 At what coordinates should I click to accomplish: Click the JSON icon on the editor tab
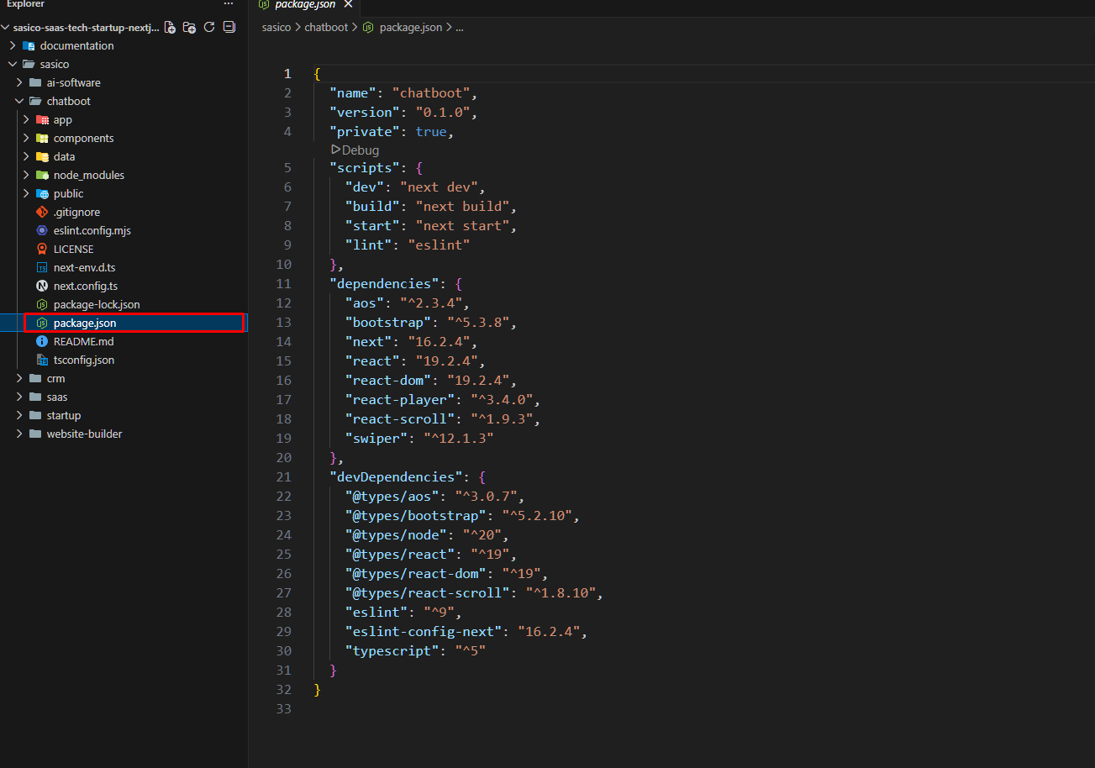click(x=266, y=5)
